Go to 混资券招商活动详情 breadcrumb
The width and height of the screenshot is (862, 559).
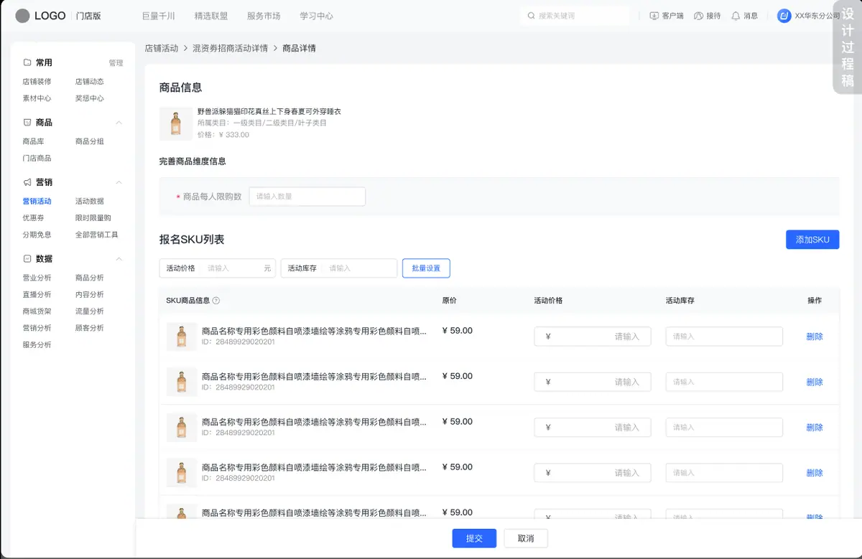click(x=230, y=48)
